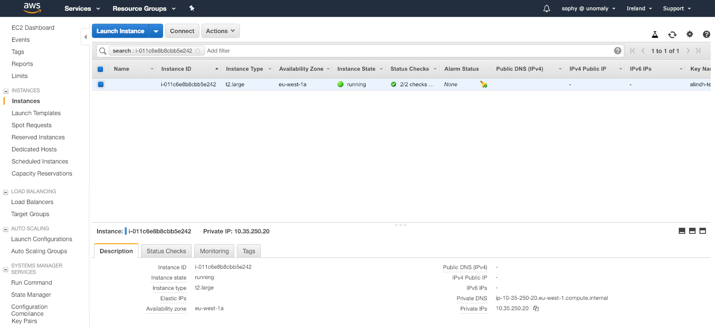Open Auto Scaling Groups link
The image size is (715, 327).
coord(39,251)
